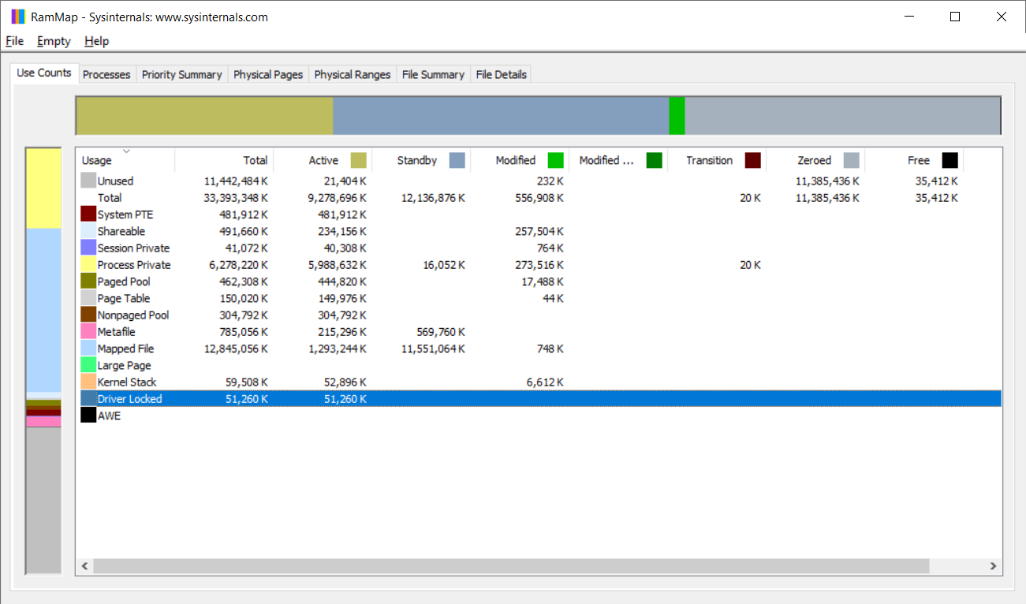Click the Mapped File segment in usage bar
Image resolution: width=1026 pixels, height=604 pixels.
pyautogui.click(x=43, y=310)
